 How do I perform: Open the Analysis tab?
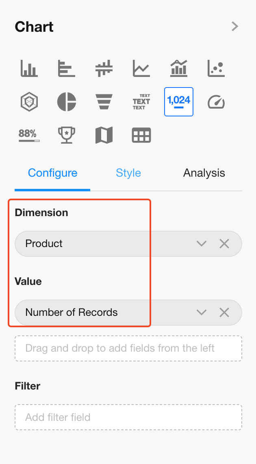click(204, 173)
